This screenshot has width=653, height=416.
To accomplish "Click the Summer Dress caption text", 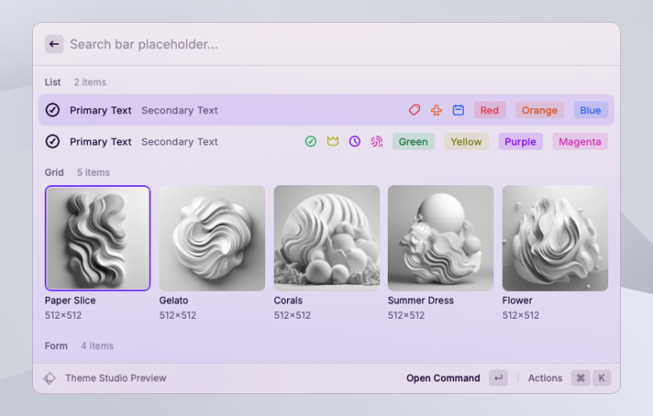I will click(x=421, y=300).
